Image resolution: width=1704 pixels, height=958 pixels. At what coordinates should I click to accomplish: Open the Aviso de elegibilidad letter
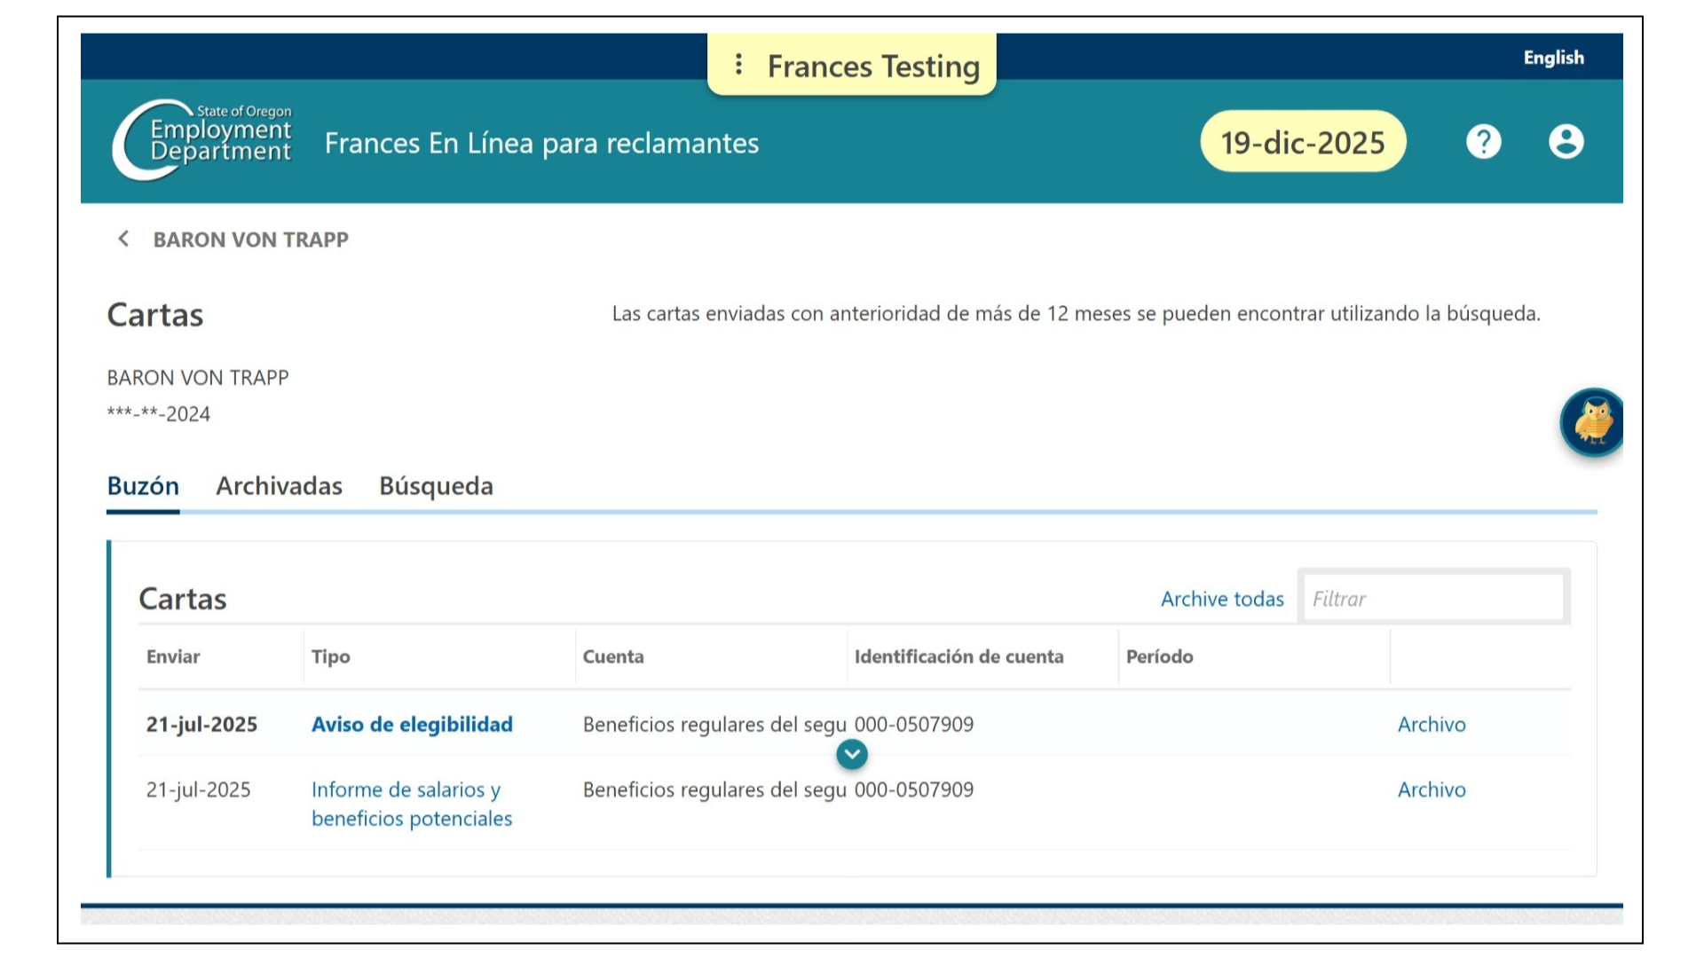click(x=412, y=725)
